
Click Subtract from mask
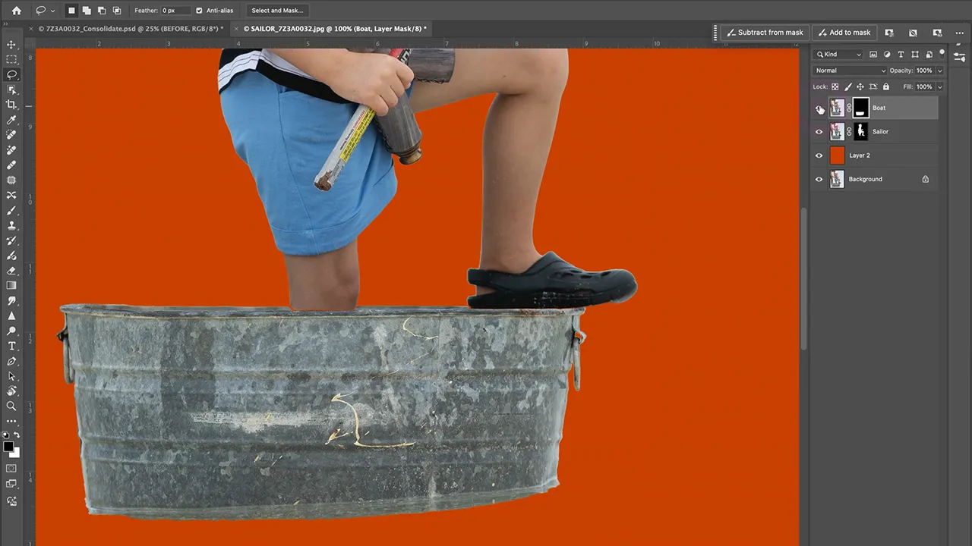pos(764,33)
